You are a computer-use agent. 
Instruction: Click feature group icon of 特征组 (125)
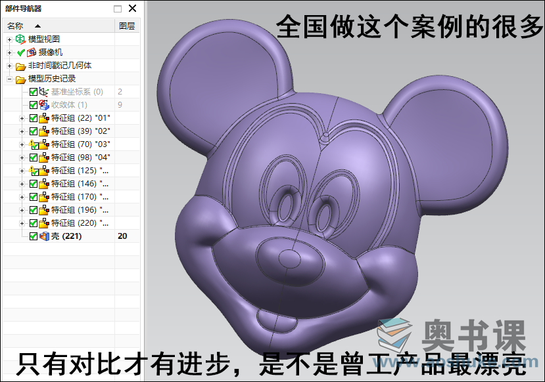[44, 171]
